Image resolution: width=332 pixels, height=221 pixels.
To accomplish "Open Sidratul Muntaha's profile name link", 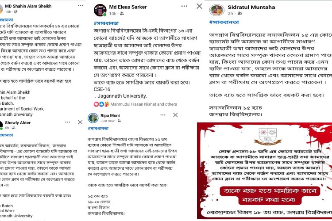I will (251, 7).
